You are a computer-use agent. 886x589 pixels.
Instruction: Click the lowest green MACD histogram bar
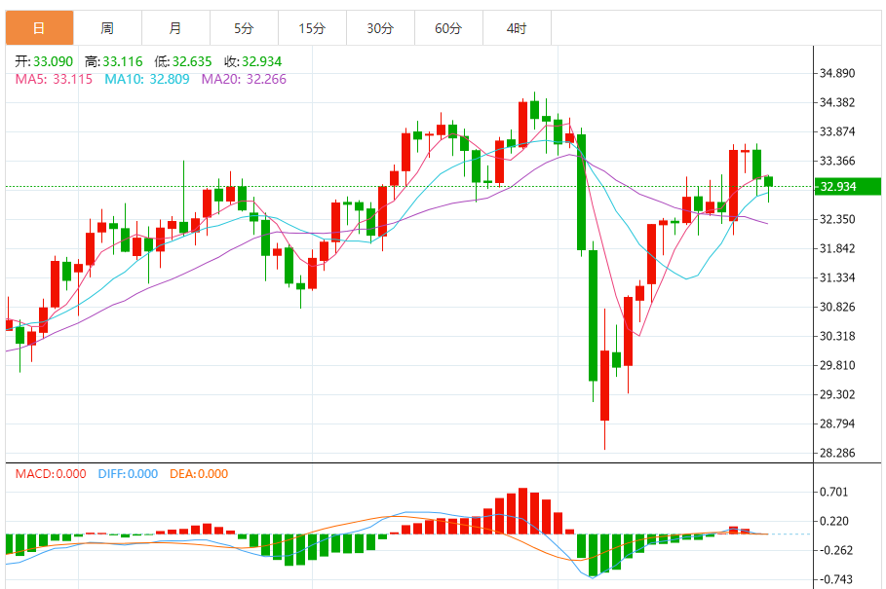593,555
